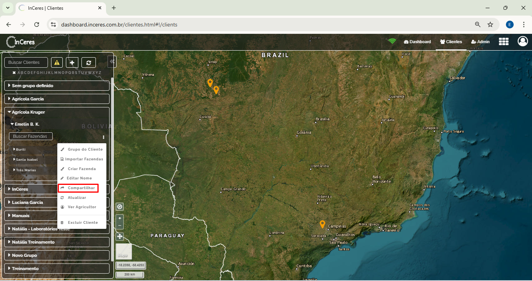This screenshot has width=532, height=281.
Task: Select the northernmost orange marker near Sinop
Action: [x=210, y=83]
